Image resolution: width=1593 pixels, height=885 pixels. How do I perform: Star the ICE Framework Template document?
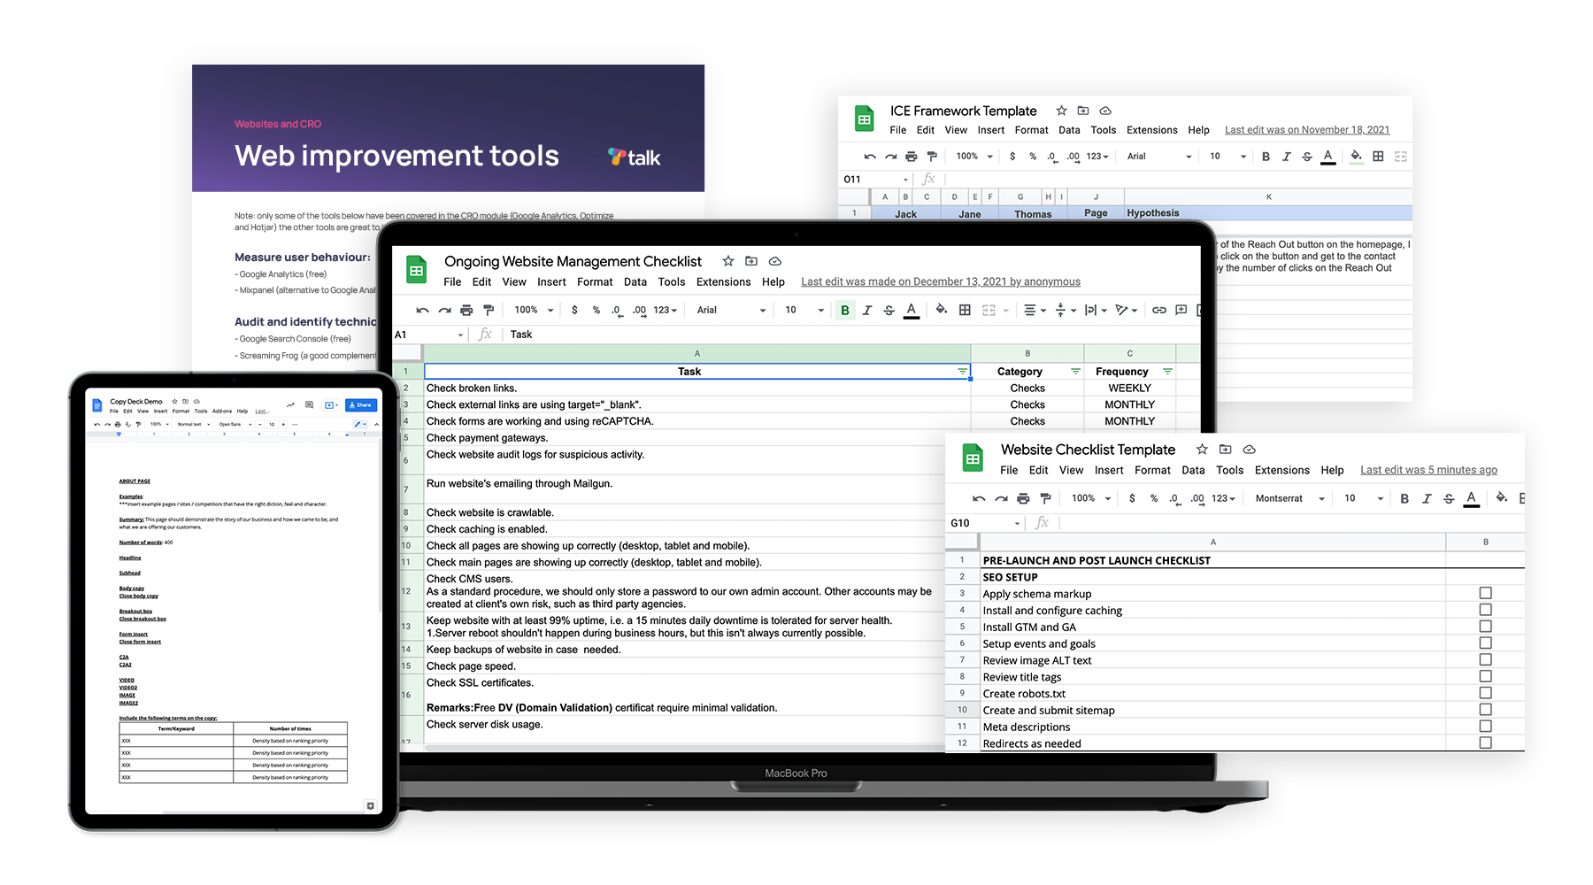[x=1061, y=111]
